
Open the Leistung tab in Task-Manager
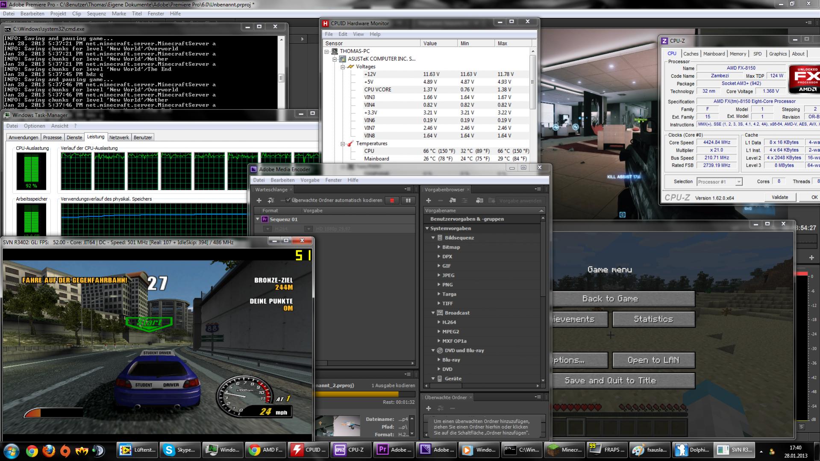(x=96, y=137)
